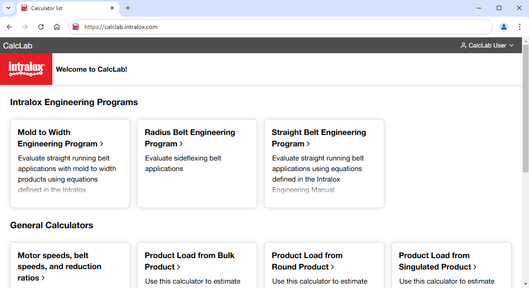Click the forward navigation arrow
529x288 pixels.
(x=25, y=27)
